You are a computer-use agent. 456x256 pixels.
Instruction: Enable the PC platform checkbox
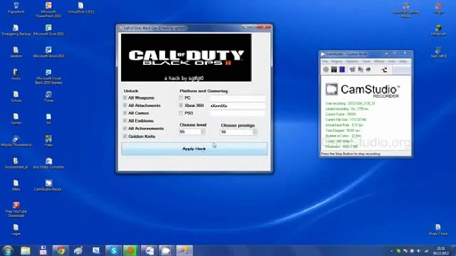point(181,98)
